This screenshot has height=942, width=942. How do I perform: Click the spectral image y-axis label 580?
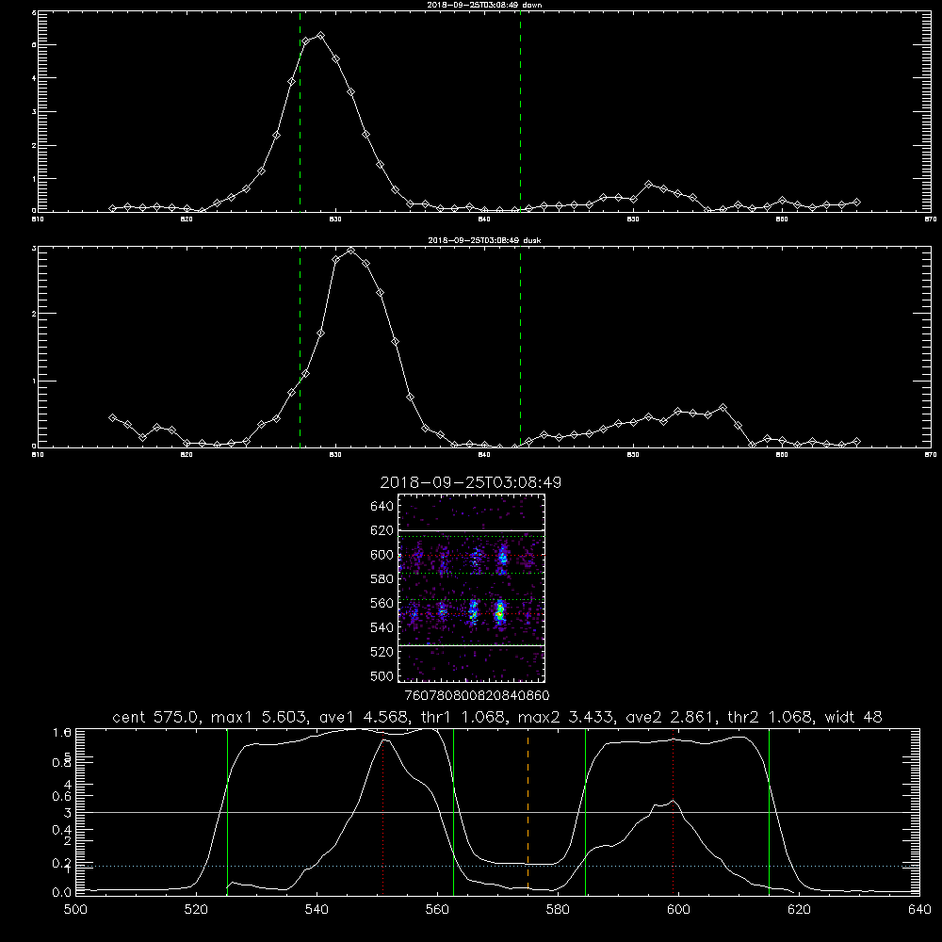coord(382,579)
